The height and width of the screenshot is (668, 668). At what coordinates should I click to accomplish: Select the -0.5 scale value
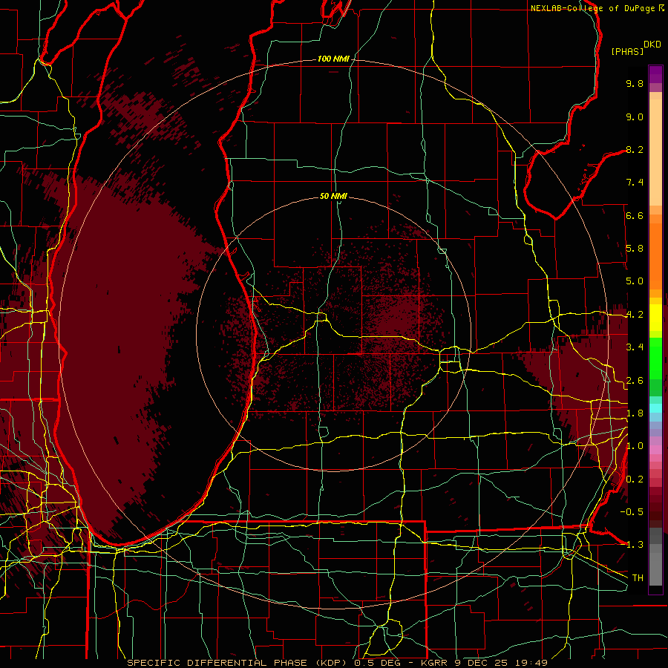click(632, 511)
